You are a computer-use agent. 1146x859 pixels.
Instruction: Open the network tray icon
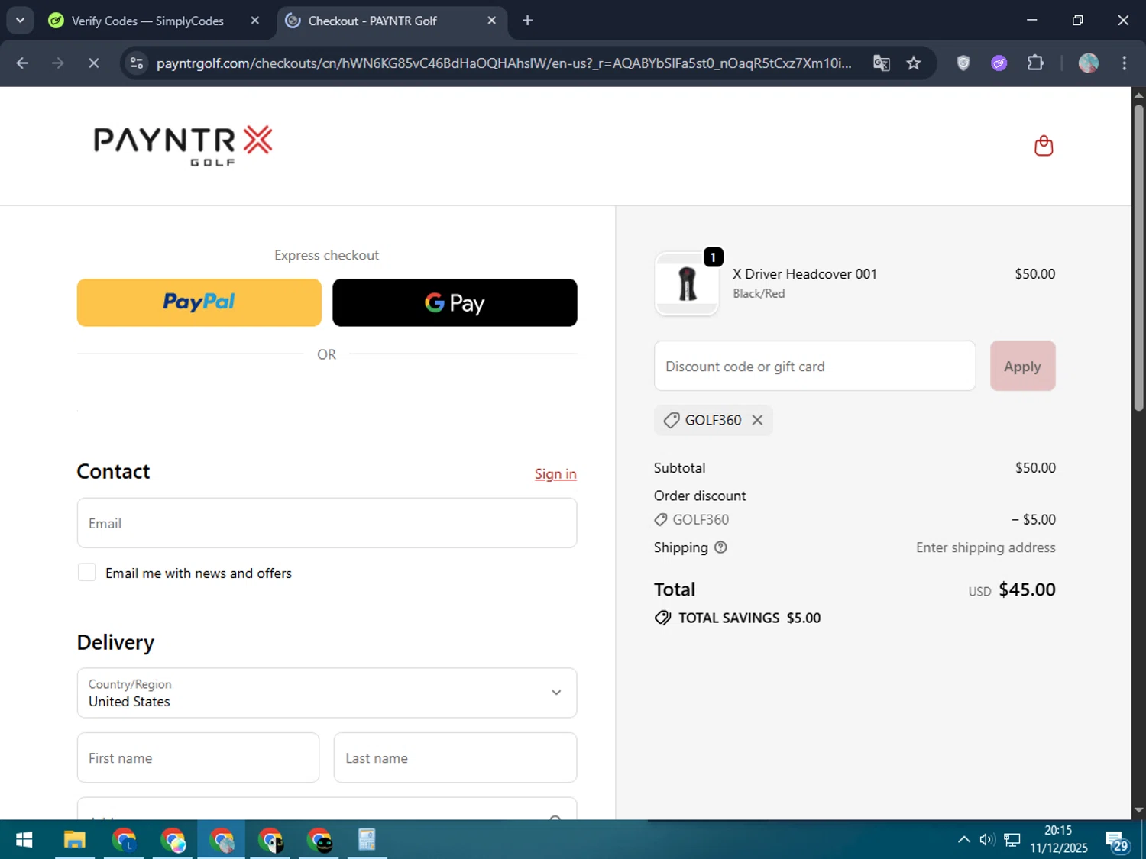1012,840
